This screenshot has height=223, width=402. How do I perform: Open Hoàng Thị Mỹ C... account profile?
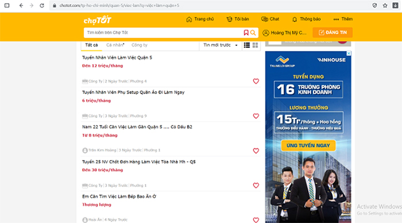pyautogui.click(x=285, y=33)
